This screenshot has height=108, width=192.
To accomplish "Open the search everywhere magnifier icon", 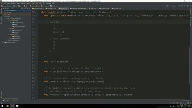I will (191, 6).
